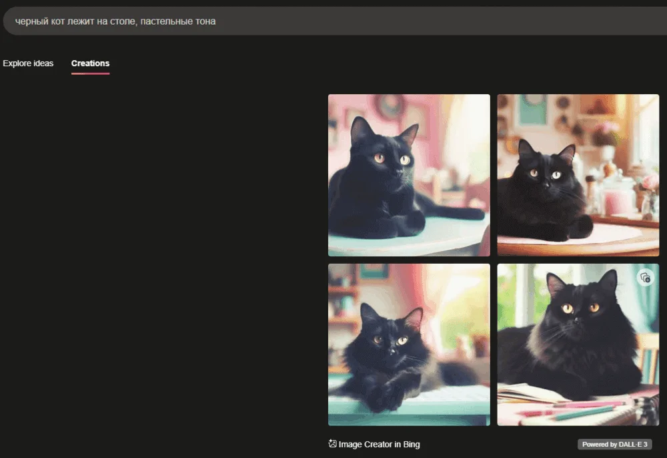The image size is (667, 458).
Task: Open the bottom-left fluffy cat image
Action: 409,345
